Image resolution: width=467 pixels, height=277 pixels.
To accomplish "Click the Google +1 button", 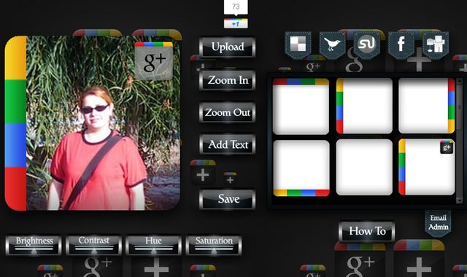I will (x=236, y=23).
